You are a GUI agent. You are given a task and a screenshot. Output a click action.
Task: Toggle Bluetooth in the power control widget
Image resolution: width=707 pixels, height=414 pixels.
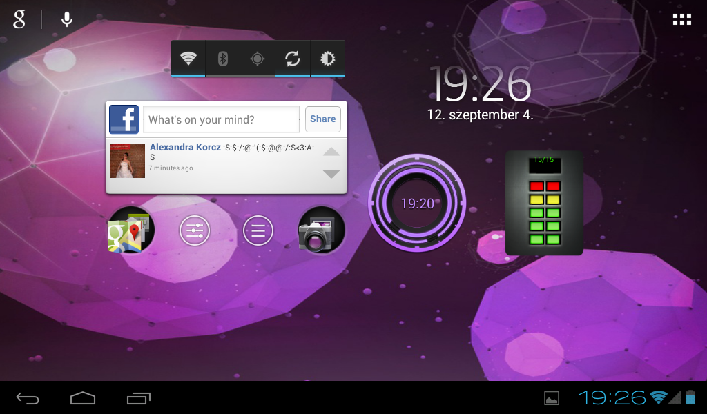[x=223, y=59]
